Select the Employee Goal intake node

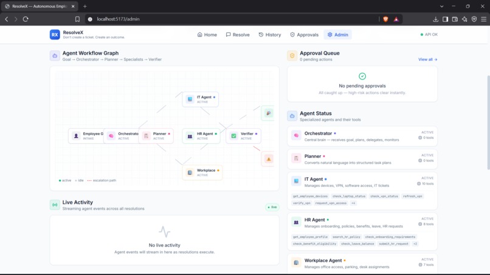(x=86, y=136)
